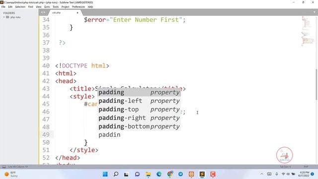
Task: Click microphone tray icon
Action: coord(277,174)
